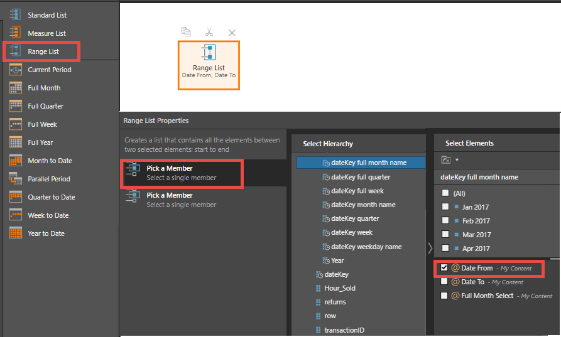Check the Apr 2017 checkbox
561x337 pixels.
(445, 248)
